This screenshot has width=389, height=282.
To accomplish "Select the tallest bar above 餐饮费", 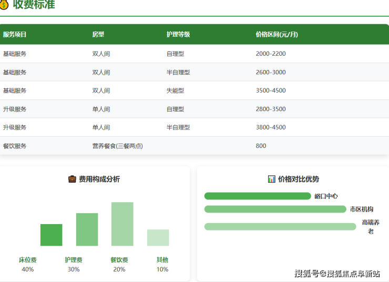I will 122,224.
